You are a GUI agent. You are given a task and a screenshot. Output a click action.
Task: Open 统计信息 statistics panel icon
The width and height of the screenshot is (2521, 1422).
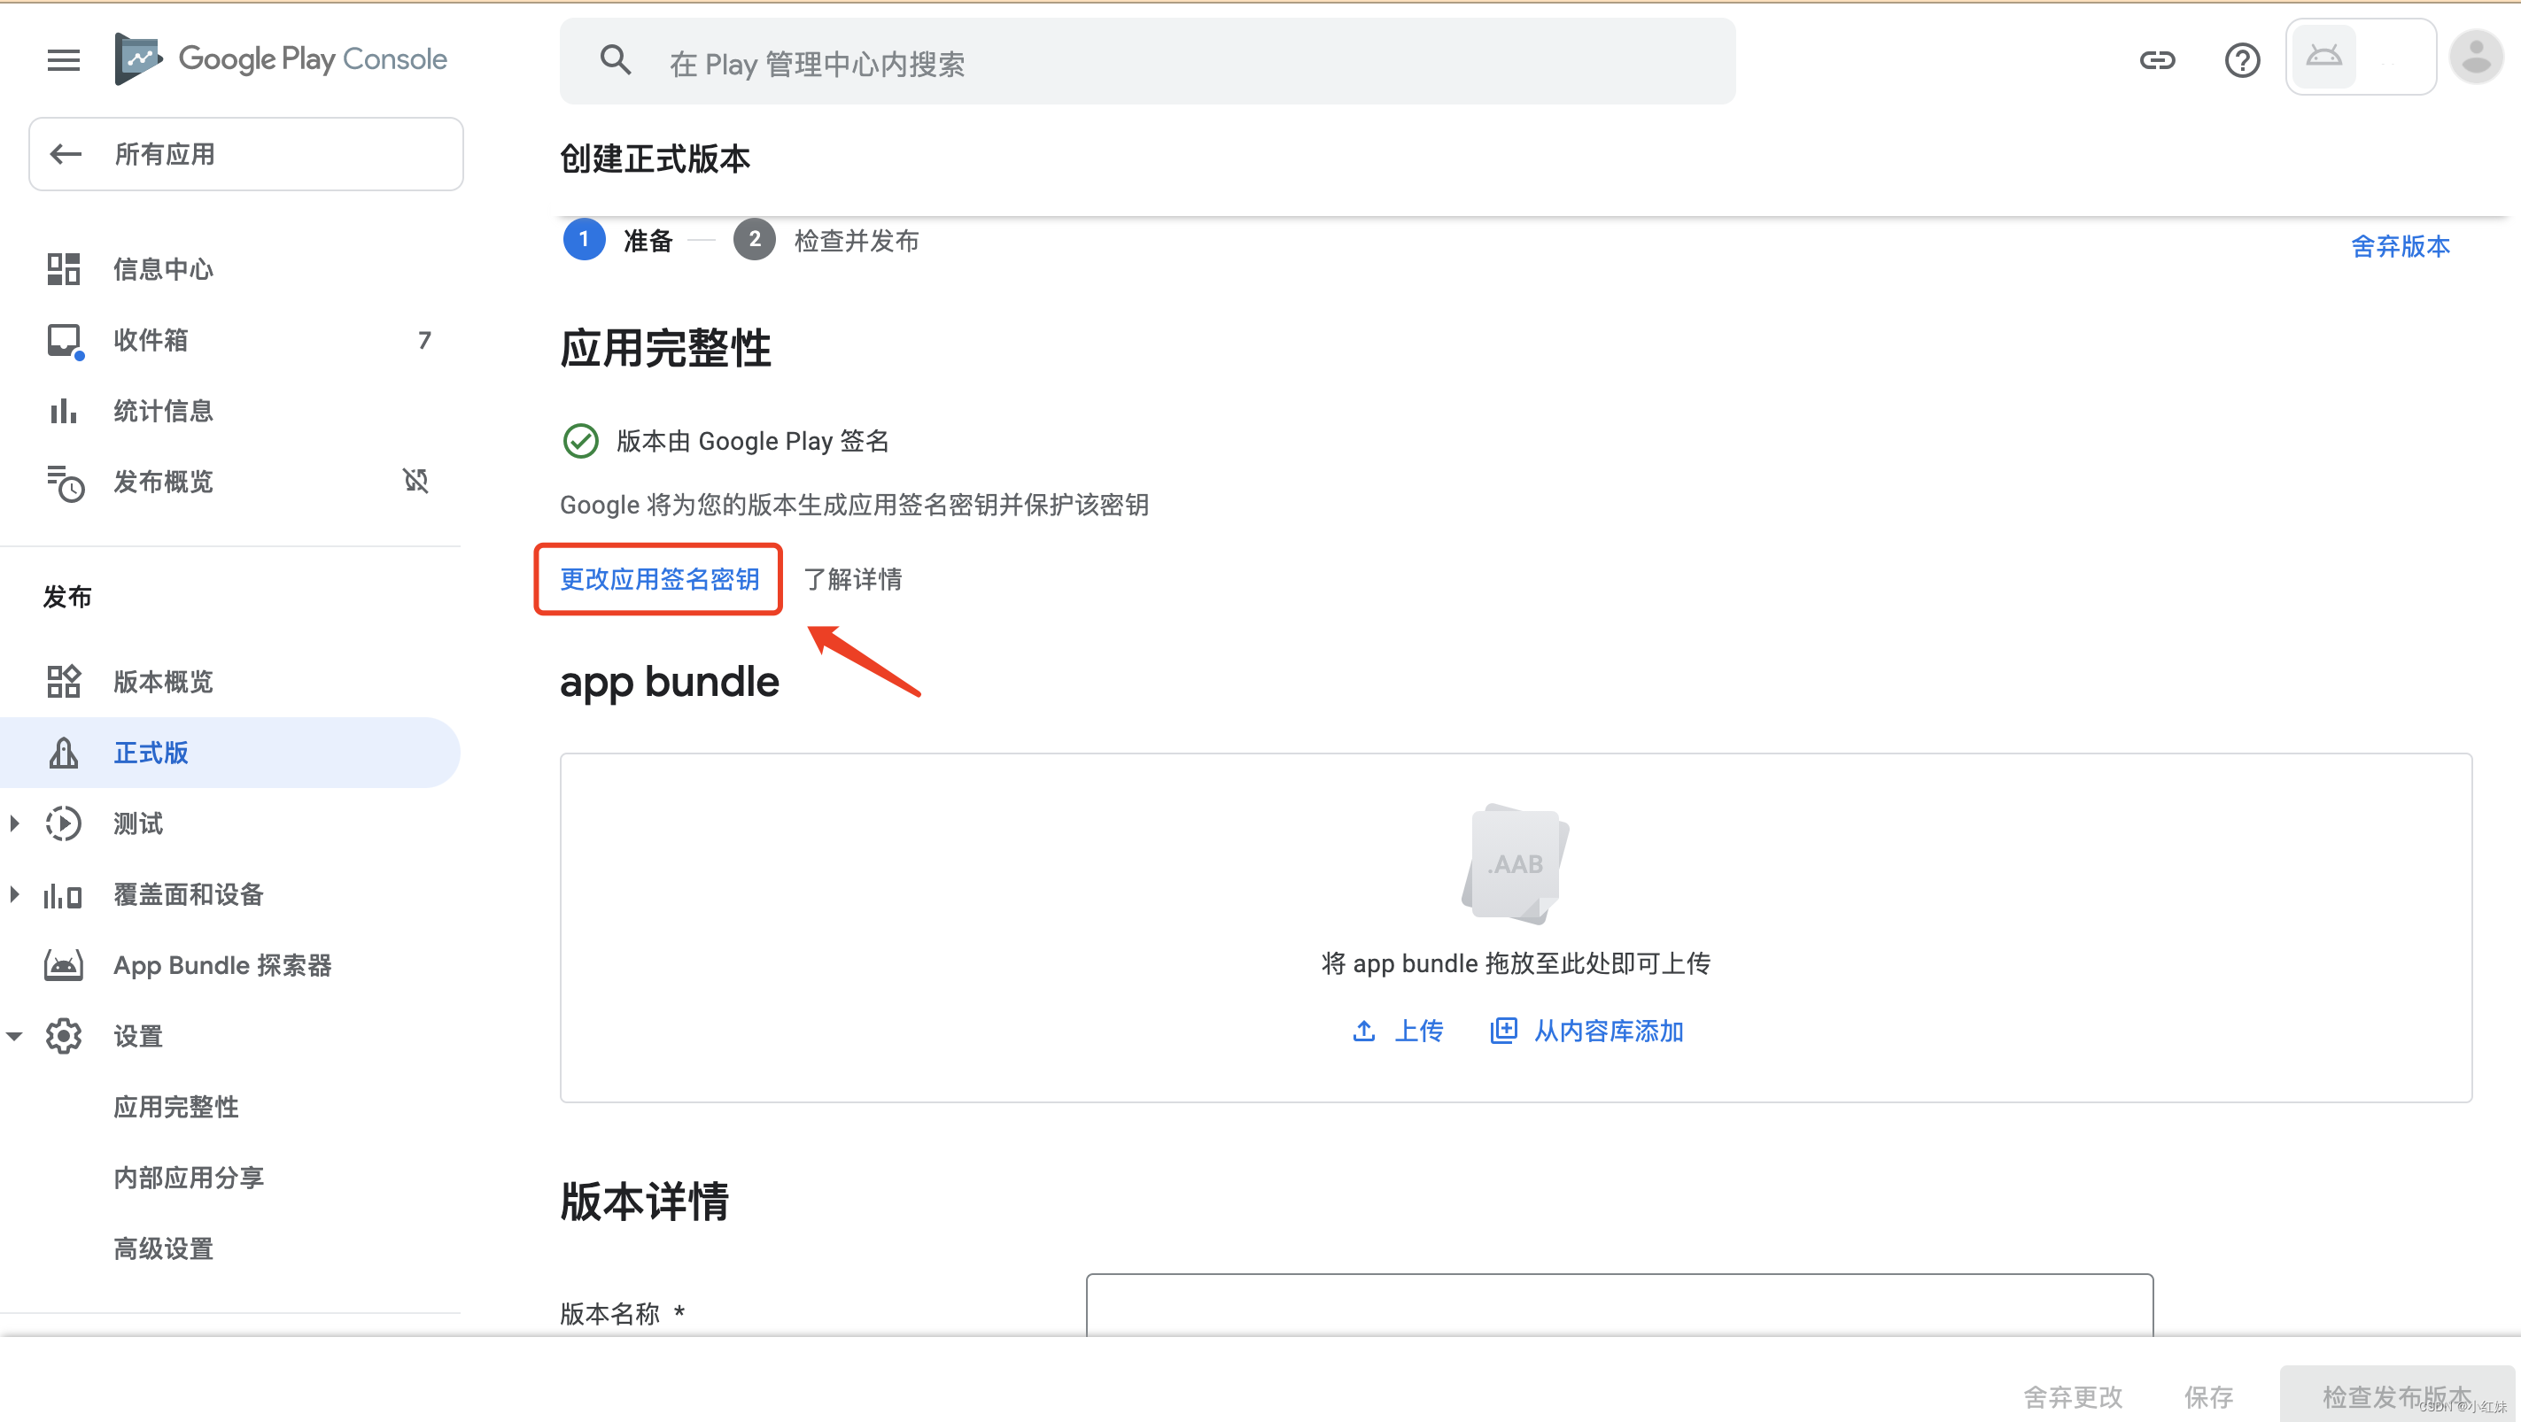(62, 410)
